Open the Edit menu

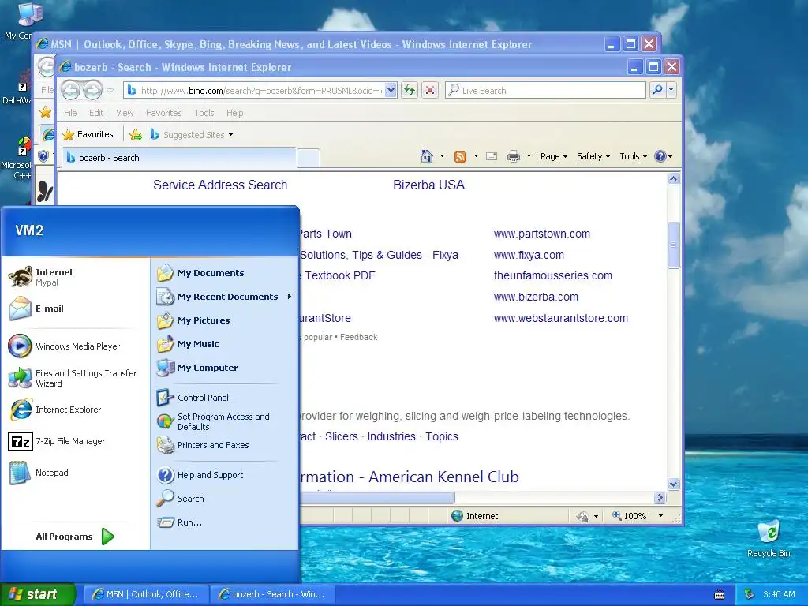coord(96,113)
